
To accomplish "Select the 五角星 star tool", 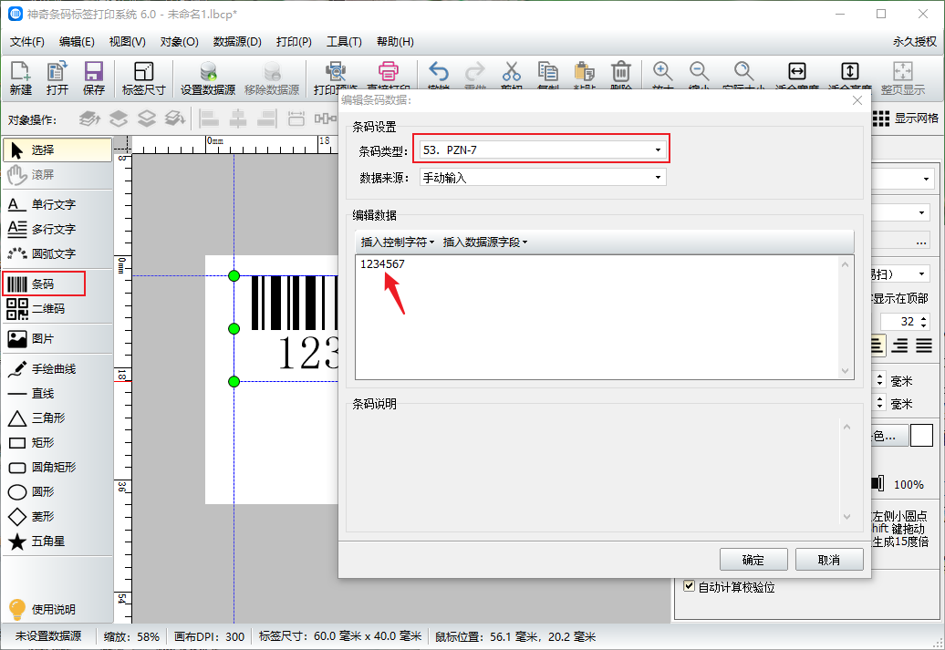I will [57, 542].
